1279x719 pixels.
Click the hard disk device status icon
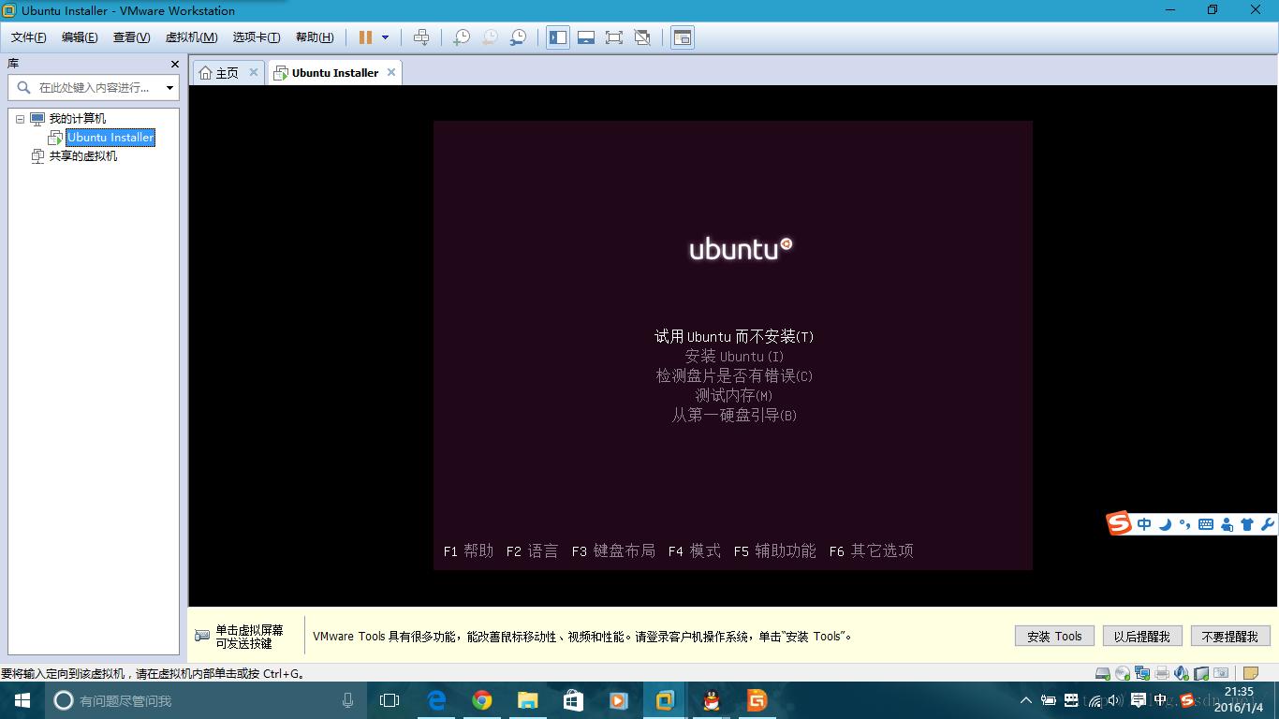click(x=1103, y=673)
